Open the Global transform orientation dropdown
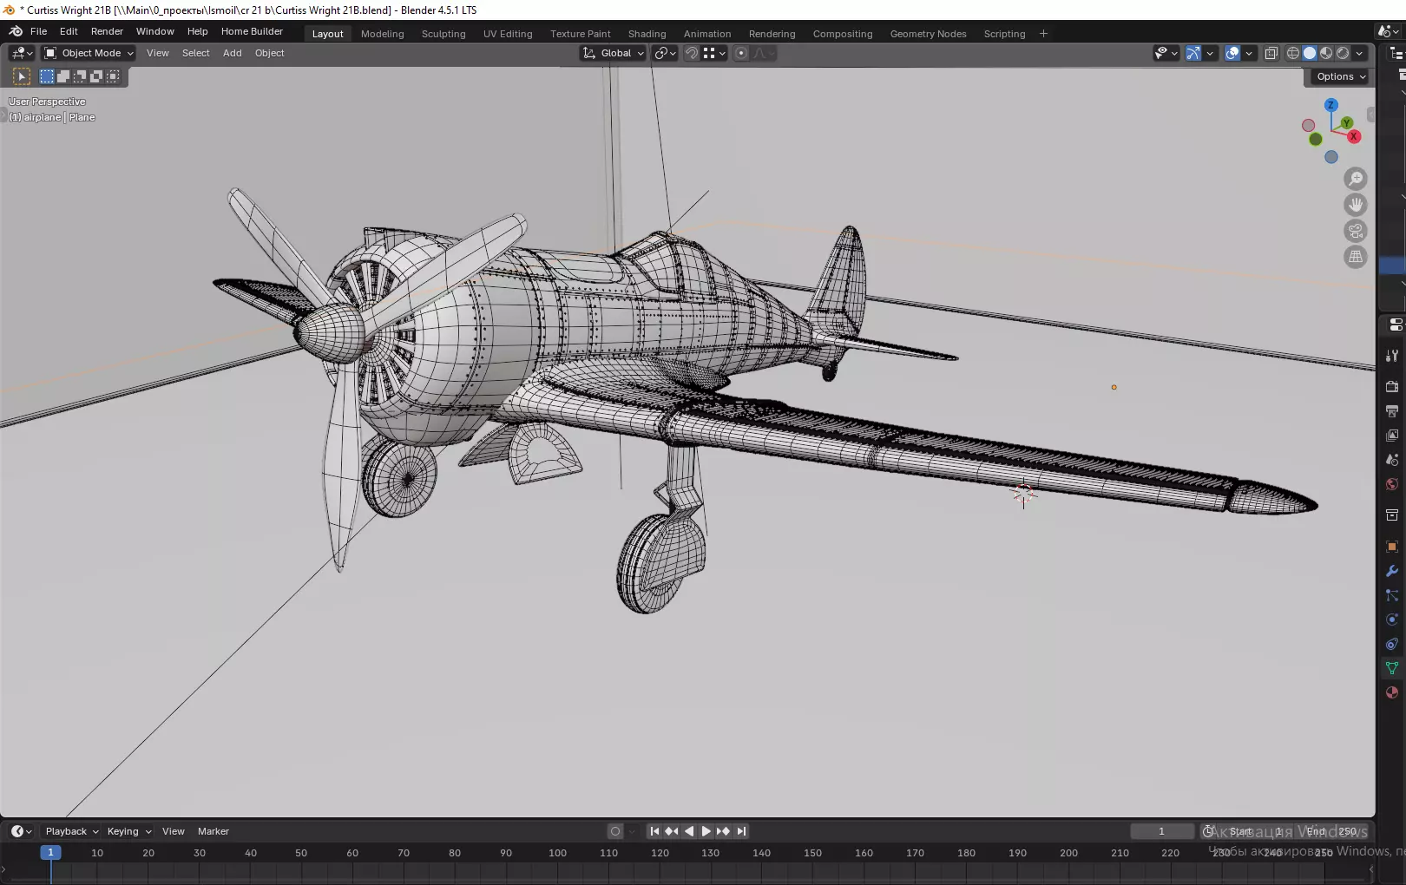1406x885 pixels. 614,53
